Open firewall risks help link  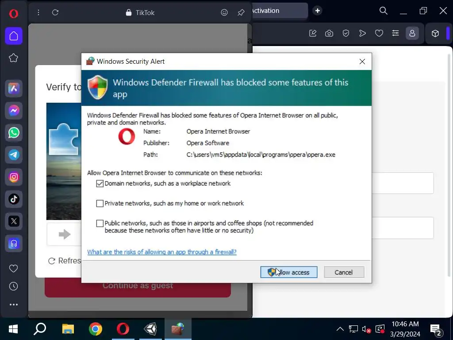pyautogui.click(x=162, y=252)
